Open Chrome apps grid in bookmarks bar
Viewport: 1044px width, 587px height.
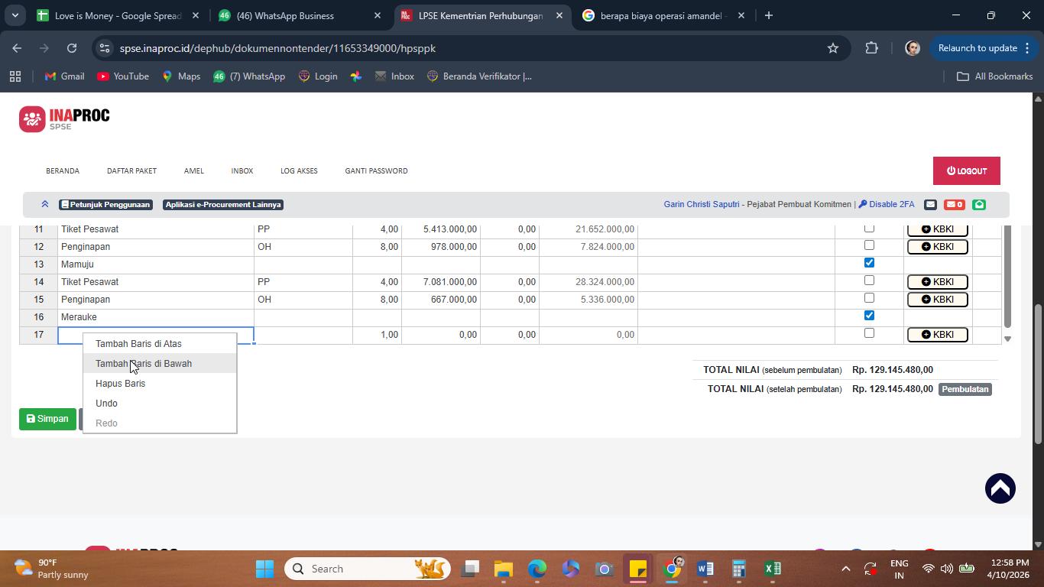[15, 76]
